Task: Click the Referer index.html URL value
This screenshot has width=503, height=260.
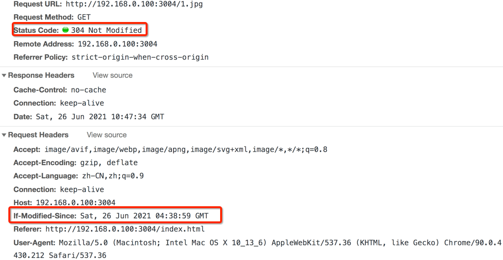Action: pos(125,229)
